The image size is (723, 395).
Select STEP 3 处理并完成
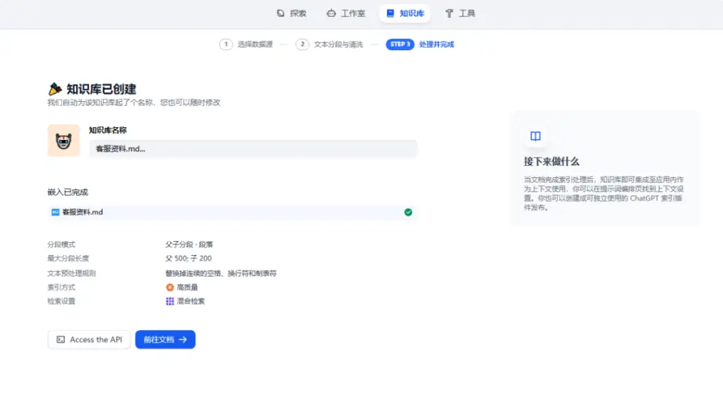click(420, 45)
